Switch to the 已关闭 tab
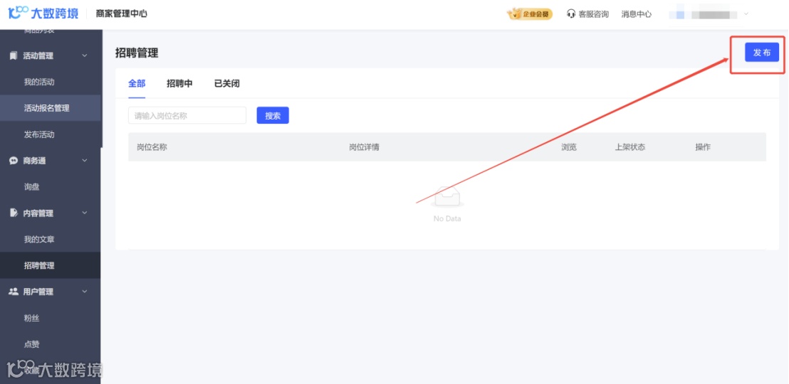The height and width of the screenshot is (384, 789). click(227, 83)
